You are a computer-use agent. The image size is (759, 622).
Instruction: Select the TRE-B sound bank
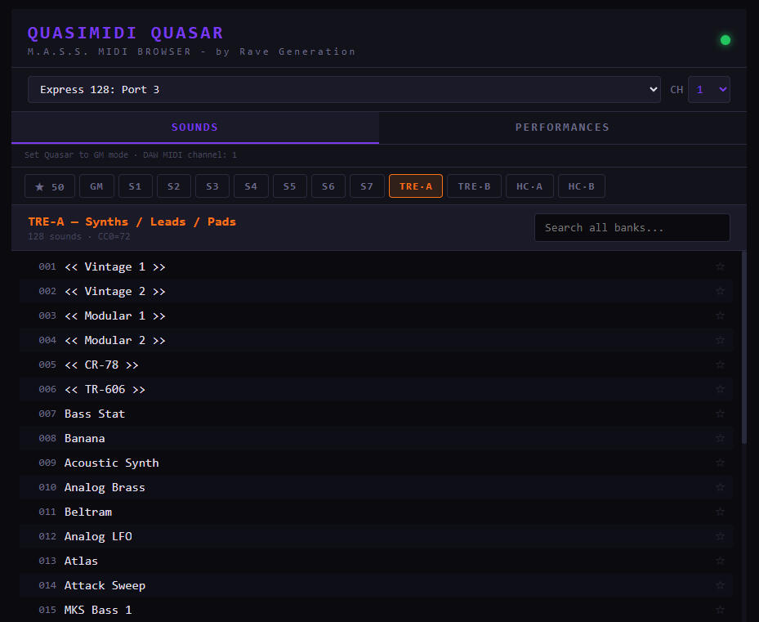[x=474, y=186]
